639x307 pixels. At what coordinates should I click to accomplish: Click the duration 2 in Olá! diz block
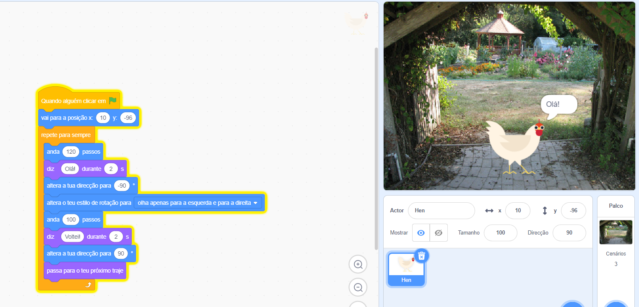111,169
